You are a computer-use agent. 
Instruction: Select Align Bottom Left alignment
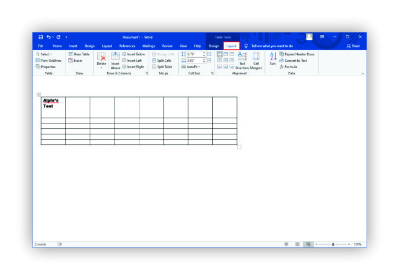(220, 67)
